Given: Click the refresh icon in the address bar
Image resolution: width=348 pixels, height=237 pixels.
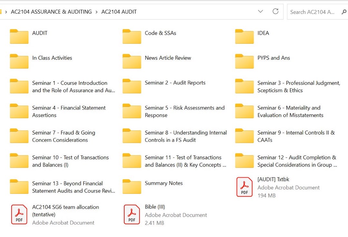Looking at the screenshot, I should tap(275, 11).
